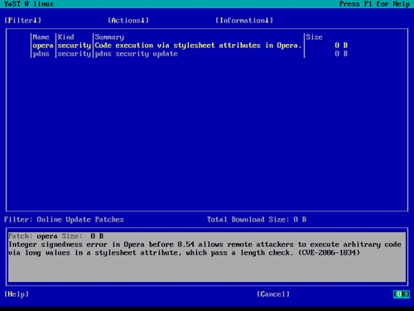414x311 pixels.
Task: Open the Filter dropdown menu
Action: pyautogui.click(x=22, y=21)
